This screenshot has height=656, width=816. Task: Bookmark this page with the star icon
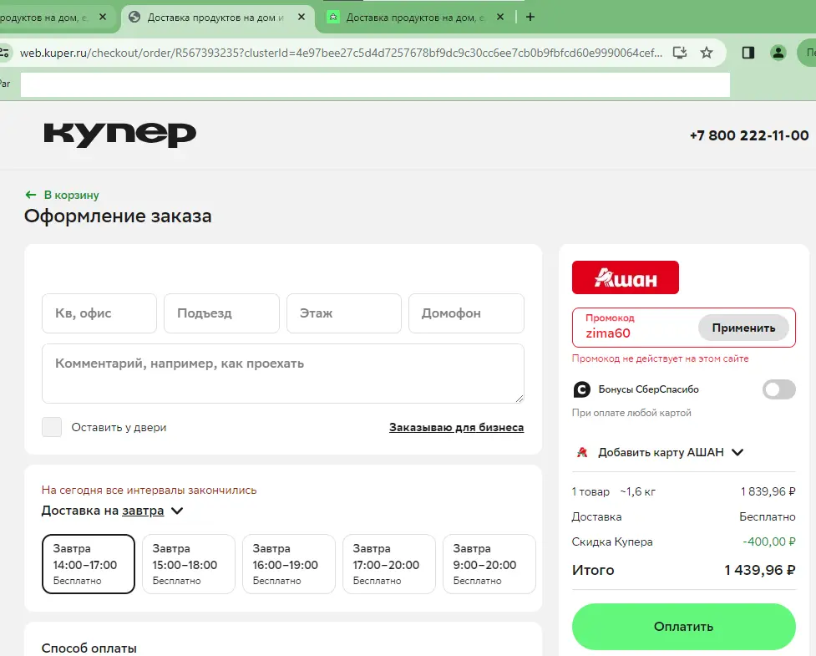(707, 53)
